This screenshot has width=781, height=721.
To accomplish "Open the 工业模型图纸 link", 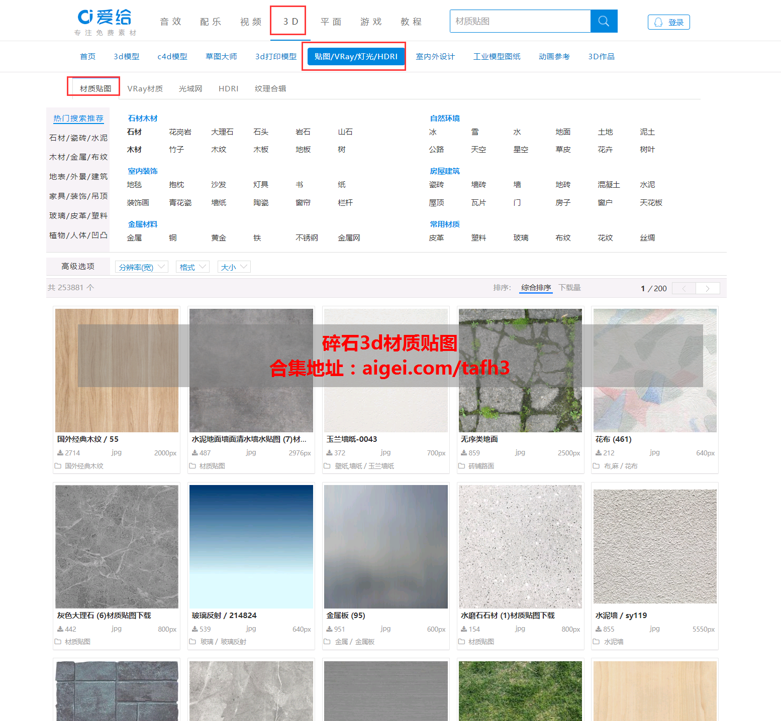I will coord(497,57).
